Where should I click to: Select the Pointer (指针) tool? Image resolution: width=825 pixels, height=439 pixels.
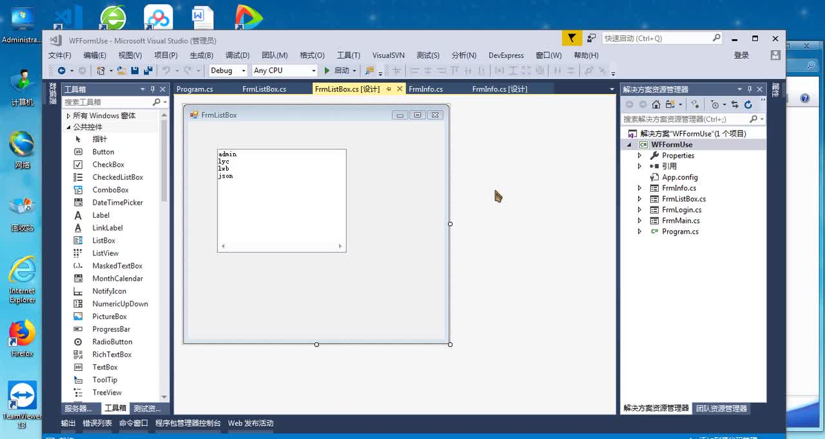coord(99,139)
